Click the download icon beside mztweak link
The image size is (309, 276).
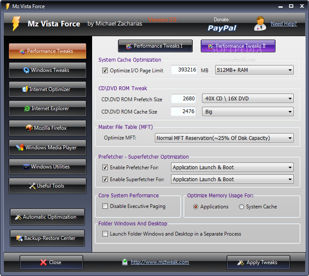pos(125,262)
